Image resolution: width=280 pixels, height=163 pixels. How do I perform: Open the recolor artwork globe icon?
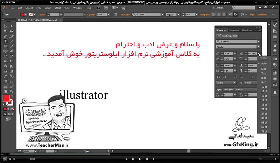(x=115, y=15)
